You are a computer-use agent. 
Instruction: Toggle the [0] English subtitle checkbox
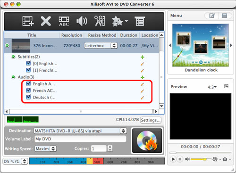(28, 63)
